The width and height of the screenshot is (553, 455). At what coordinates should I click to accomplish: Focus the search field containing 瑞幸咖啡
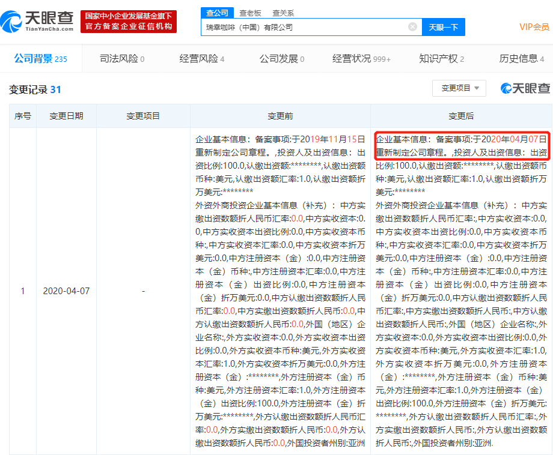pyautogui.click(x=304, y=27)
